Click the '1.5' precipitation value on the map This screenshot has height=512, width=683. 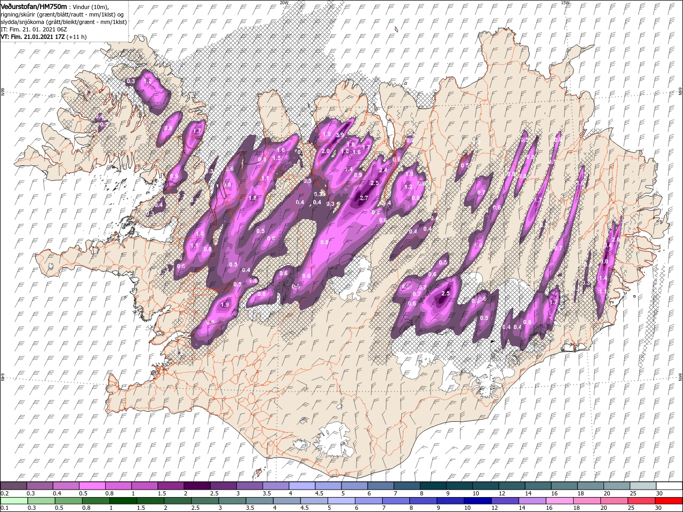point(277,158)
